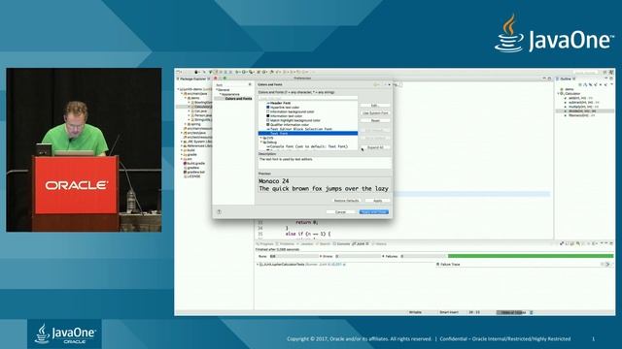Click the green JUnit progress bar

(531, 256)
